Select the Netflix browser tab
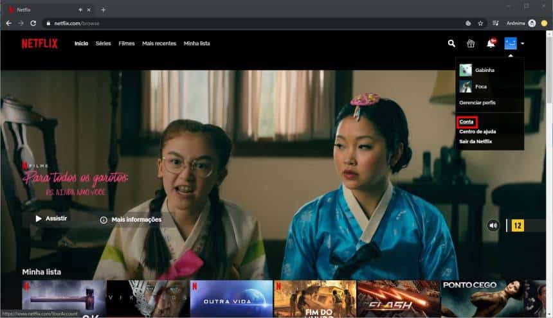The height and width of the screenshot is (318, 553). tap(50, 10)
